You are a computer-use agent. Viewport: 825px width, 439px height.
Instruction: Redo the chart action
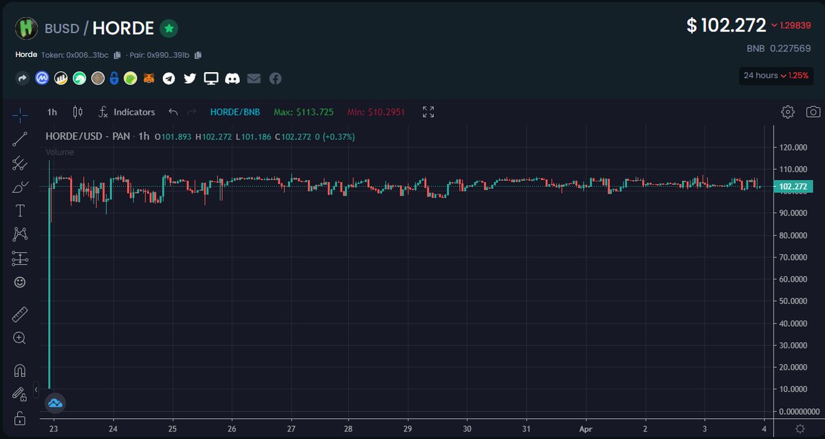click(x=192, y=112)
